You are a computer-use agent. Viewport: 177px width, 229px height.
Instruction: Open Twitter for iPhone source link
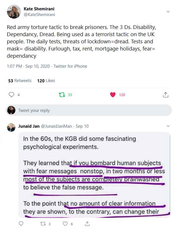click(70, 66)
